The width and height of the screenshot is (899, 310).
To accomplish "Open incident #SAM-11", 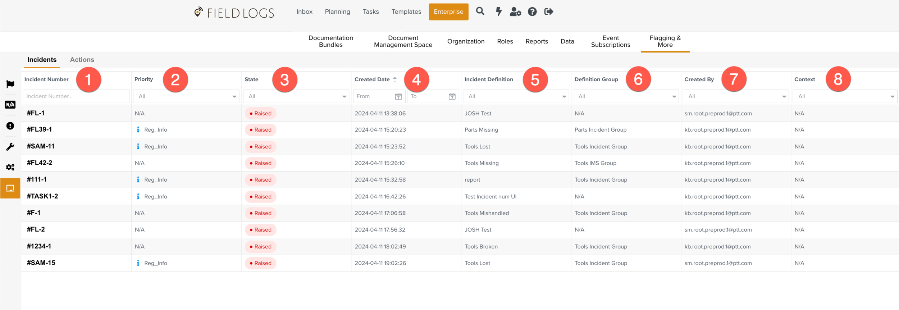I will tap(41, 146).
